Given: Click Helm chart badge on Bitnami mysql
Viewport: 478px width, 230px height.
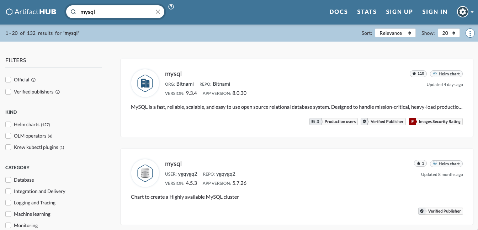Looking at the screenshot, I should click(x=446, y=74).
